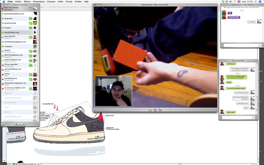
Task: Open the Vidéo menu
Action: click(60, 1)
